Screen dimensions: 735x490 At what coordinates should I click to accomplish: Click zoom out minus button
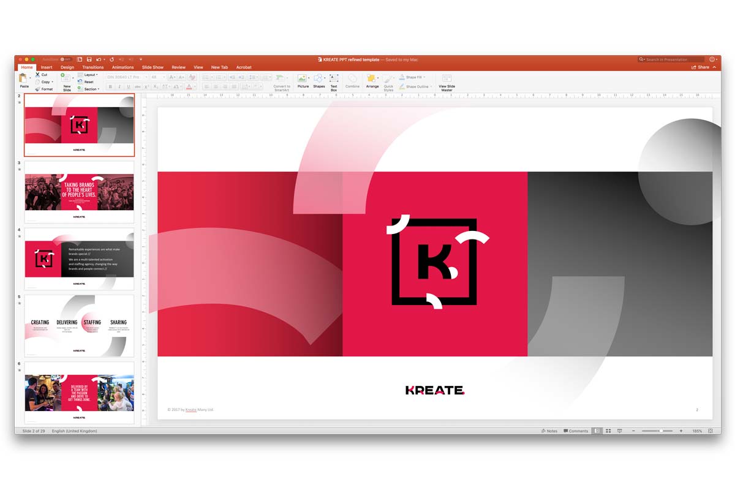point(633,431)
